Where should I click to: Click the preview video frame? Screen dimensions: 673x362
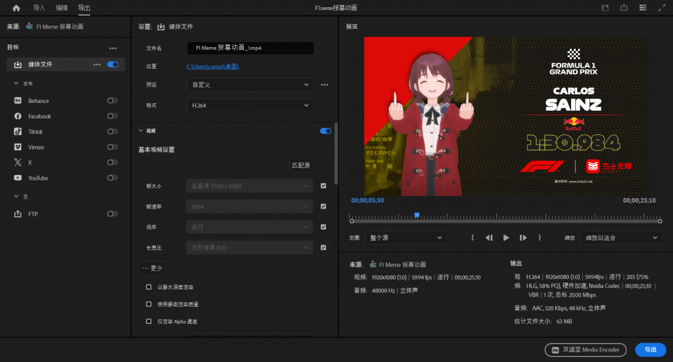[x=505, y=116]
